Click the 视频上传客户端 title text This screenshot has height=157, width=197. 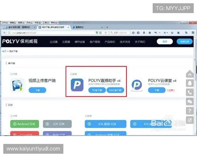(x=42, y=80)
